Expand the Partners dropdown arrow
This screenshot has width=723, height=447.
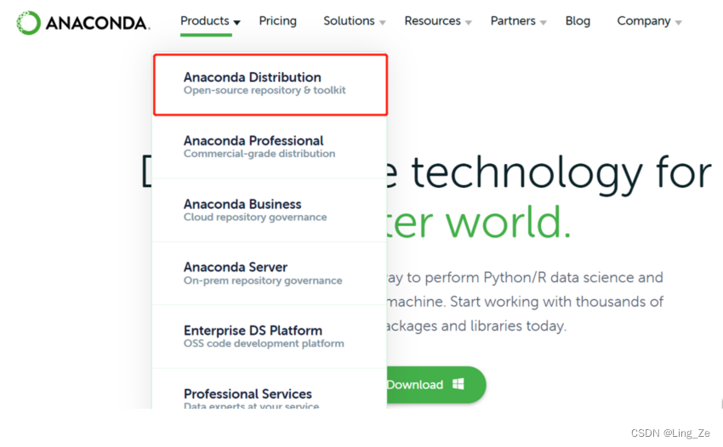click(x=544, y=22)
